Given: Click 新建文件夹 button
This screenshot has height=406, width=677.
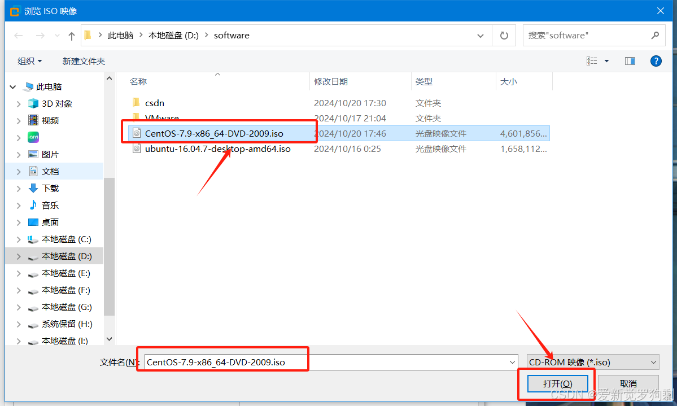Looking at the screenshot, I should [84, 62].
